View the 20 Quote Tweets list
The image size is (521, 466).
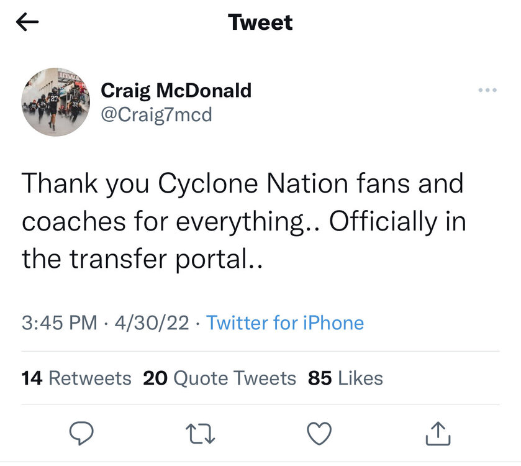click(x=219, y=378)
